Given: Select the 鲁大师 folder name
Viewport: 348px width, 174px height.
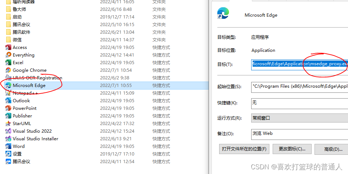Looking at the screenshot, I should point(19,9).
